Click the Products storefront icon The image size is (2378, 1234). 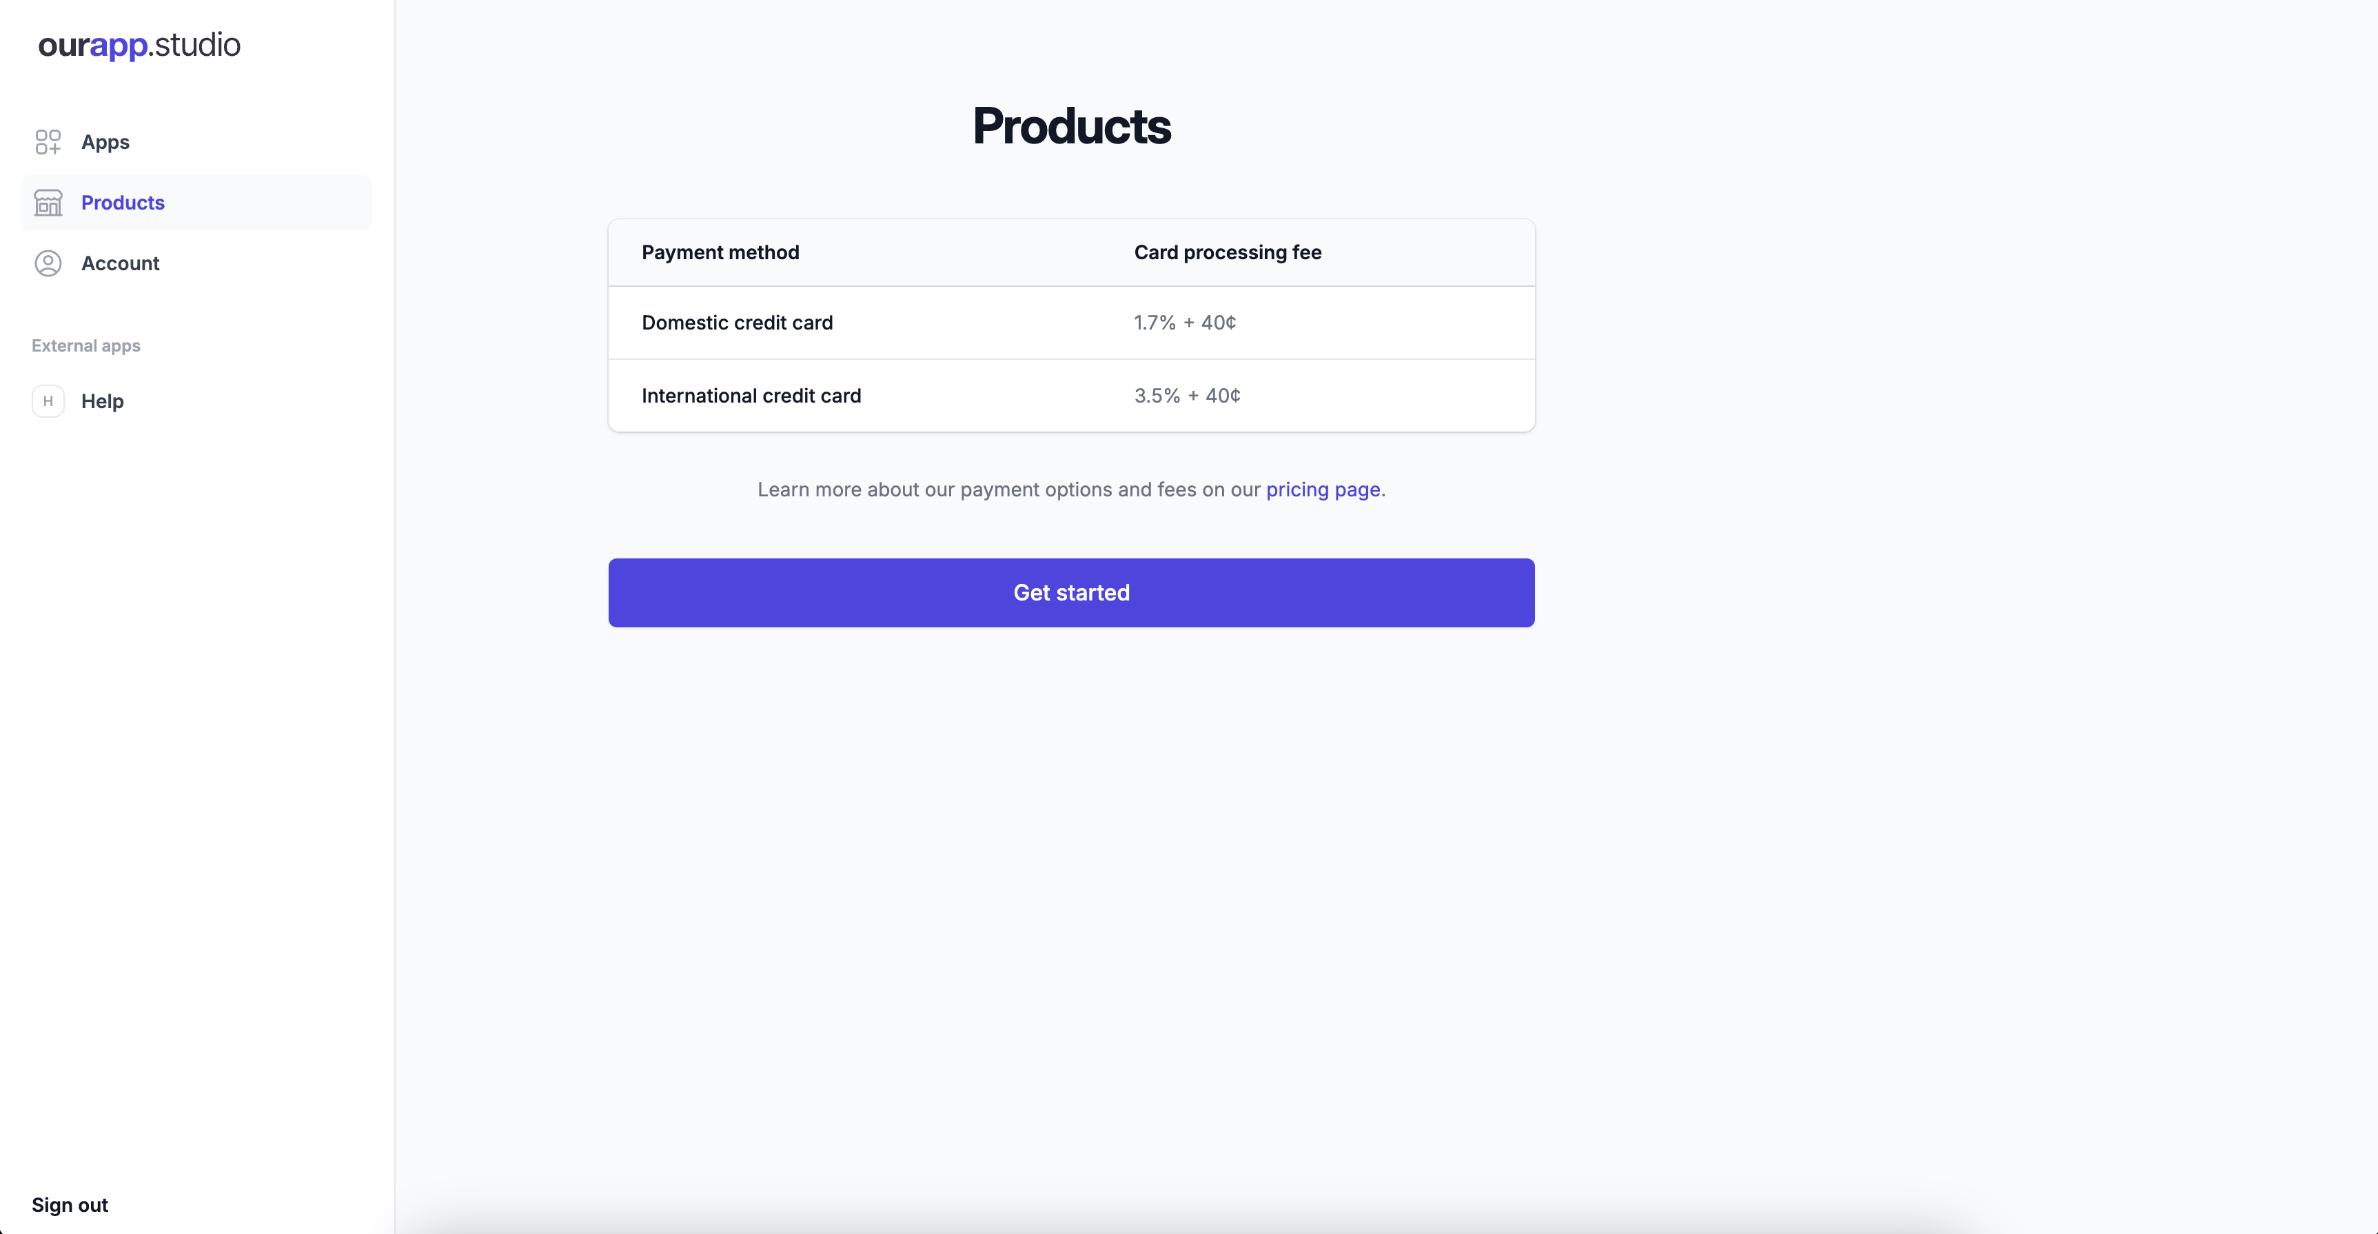48,203
